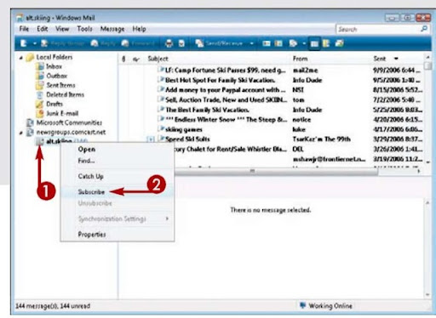Click the Forward toolbar button
The image size is (436, 318).
pos(138,43)
